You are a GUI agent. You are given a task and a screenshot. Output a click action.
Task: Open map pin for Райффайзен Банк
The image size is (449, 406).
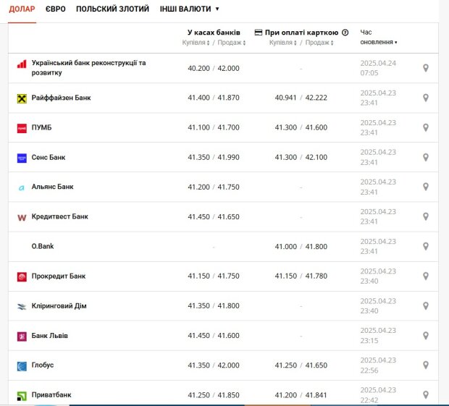[426, 98]
